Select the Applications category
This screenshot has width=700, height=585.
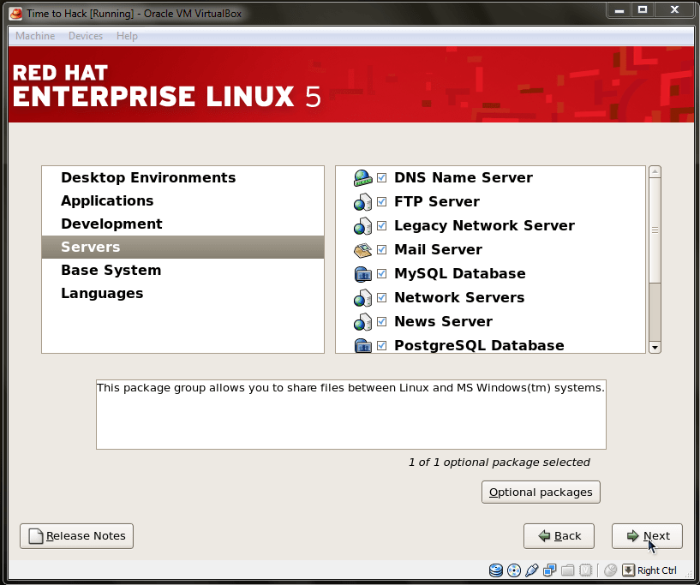pyautogui.click(x=183, y=200)
